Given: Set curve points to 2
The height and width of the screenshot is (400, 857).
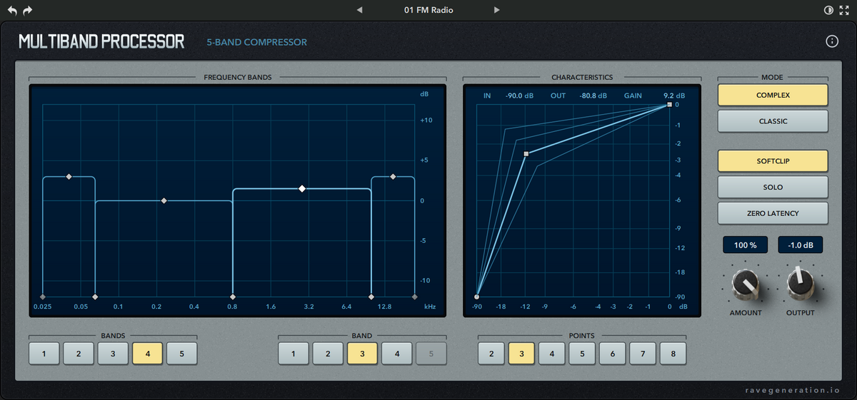Looking at the screenshot, I should coord(491,353).
